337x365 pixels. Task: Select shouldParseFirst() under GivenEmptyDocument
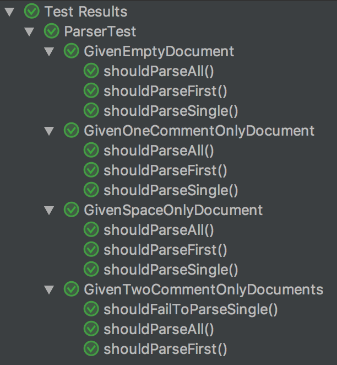[165, 91]
